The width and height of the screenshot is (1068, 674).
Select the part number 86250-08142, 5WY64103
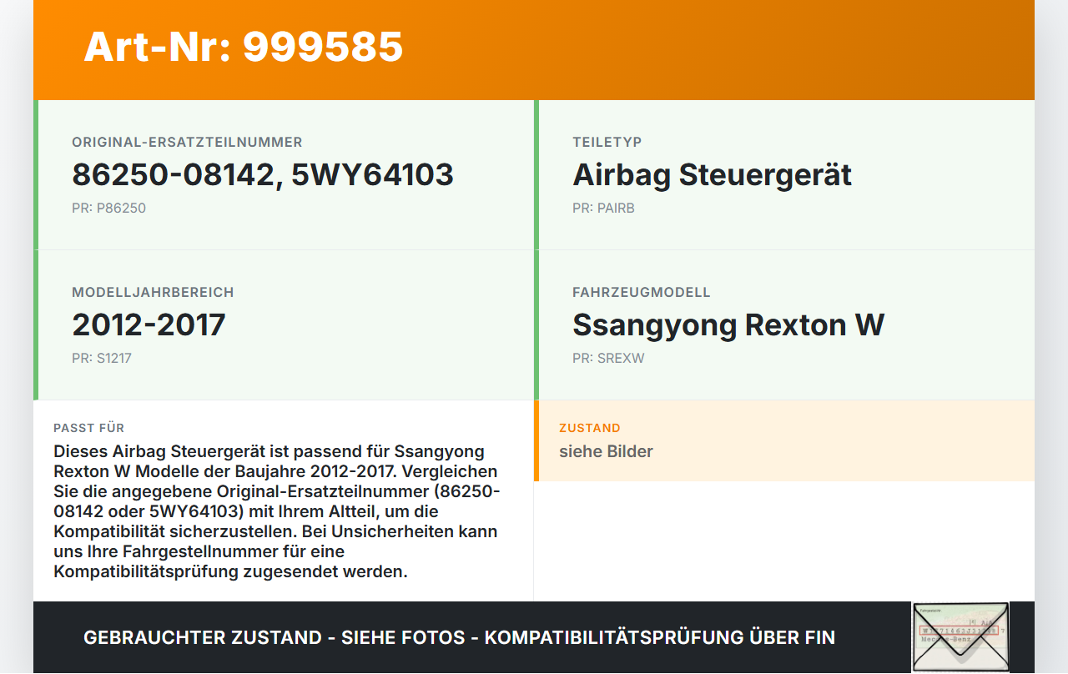[263, 174]
